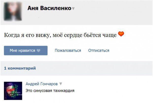153x104 pixels.
Task: Click the orange heart emoji in the post
Action: (121, 34)
